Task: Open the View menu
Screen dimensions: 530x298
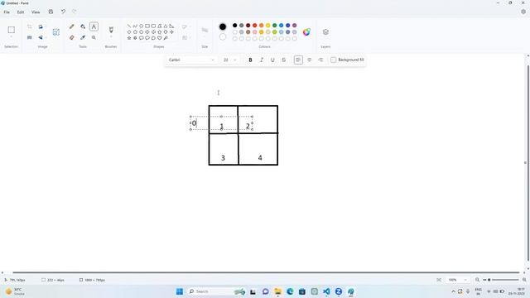Action: pos(36,12)
